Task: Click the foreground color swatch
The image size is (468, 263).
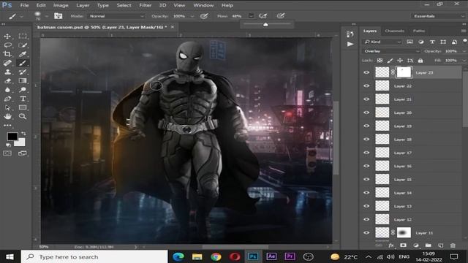Action: click(12, 137)
